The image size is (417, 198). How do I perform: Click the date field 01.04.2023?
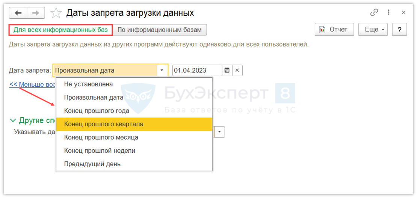[x=197, y=70]
